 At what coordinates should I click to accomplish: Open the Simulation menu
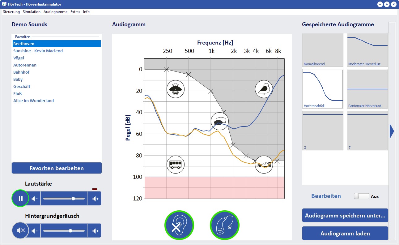[32, 12]
